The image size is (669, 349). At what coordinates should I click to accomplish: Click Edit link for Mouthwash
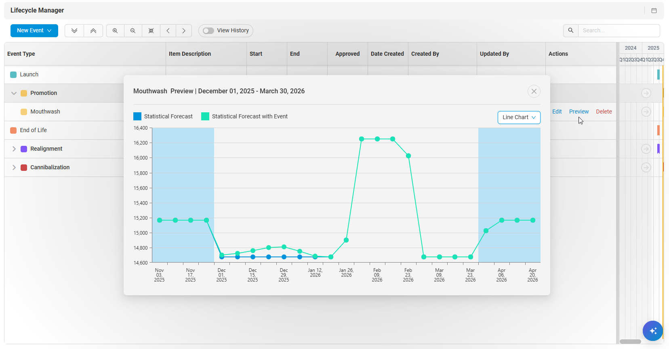tap(557, 111)
